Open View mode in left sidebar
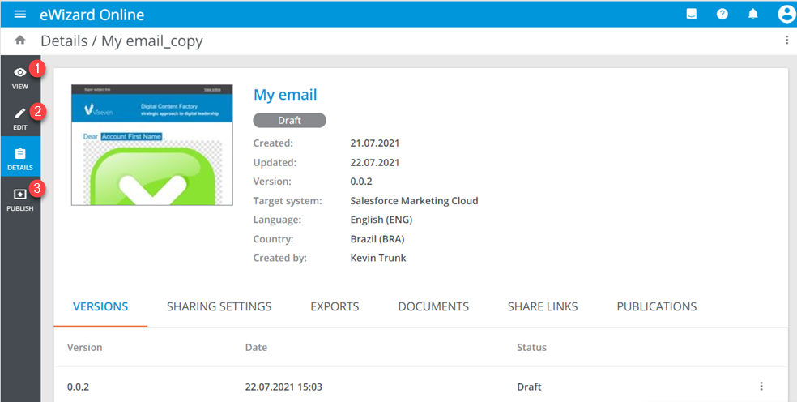Viewport: 797px width, 402px height. click(20, 76)
